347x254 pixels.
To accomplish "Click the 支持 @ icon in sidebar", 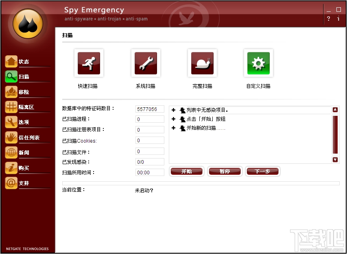I will 11,183.
